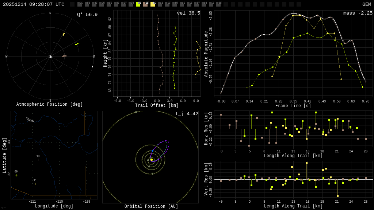The width and height of the screenshot is (374, 210).
Task: Click the 'Q* 56.9' convergence angle label
Action: [87, 15]
